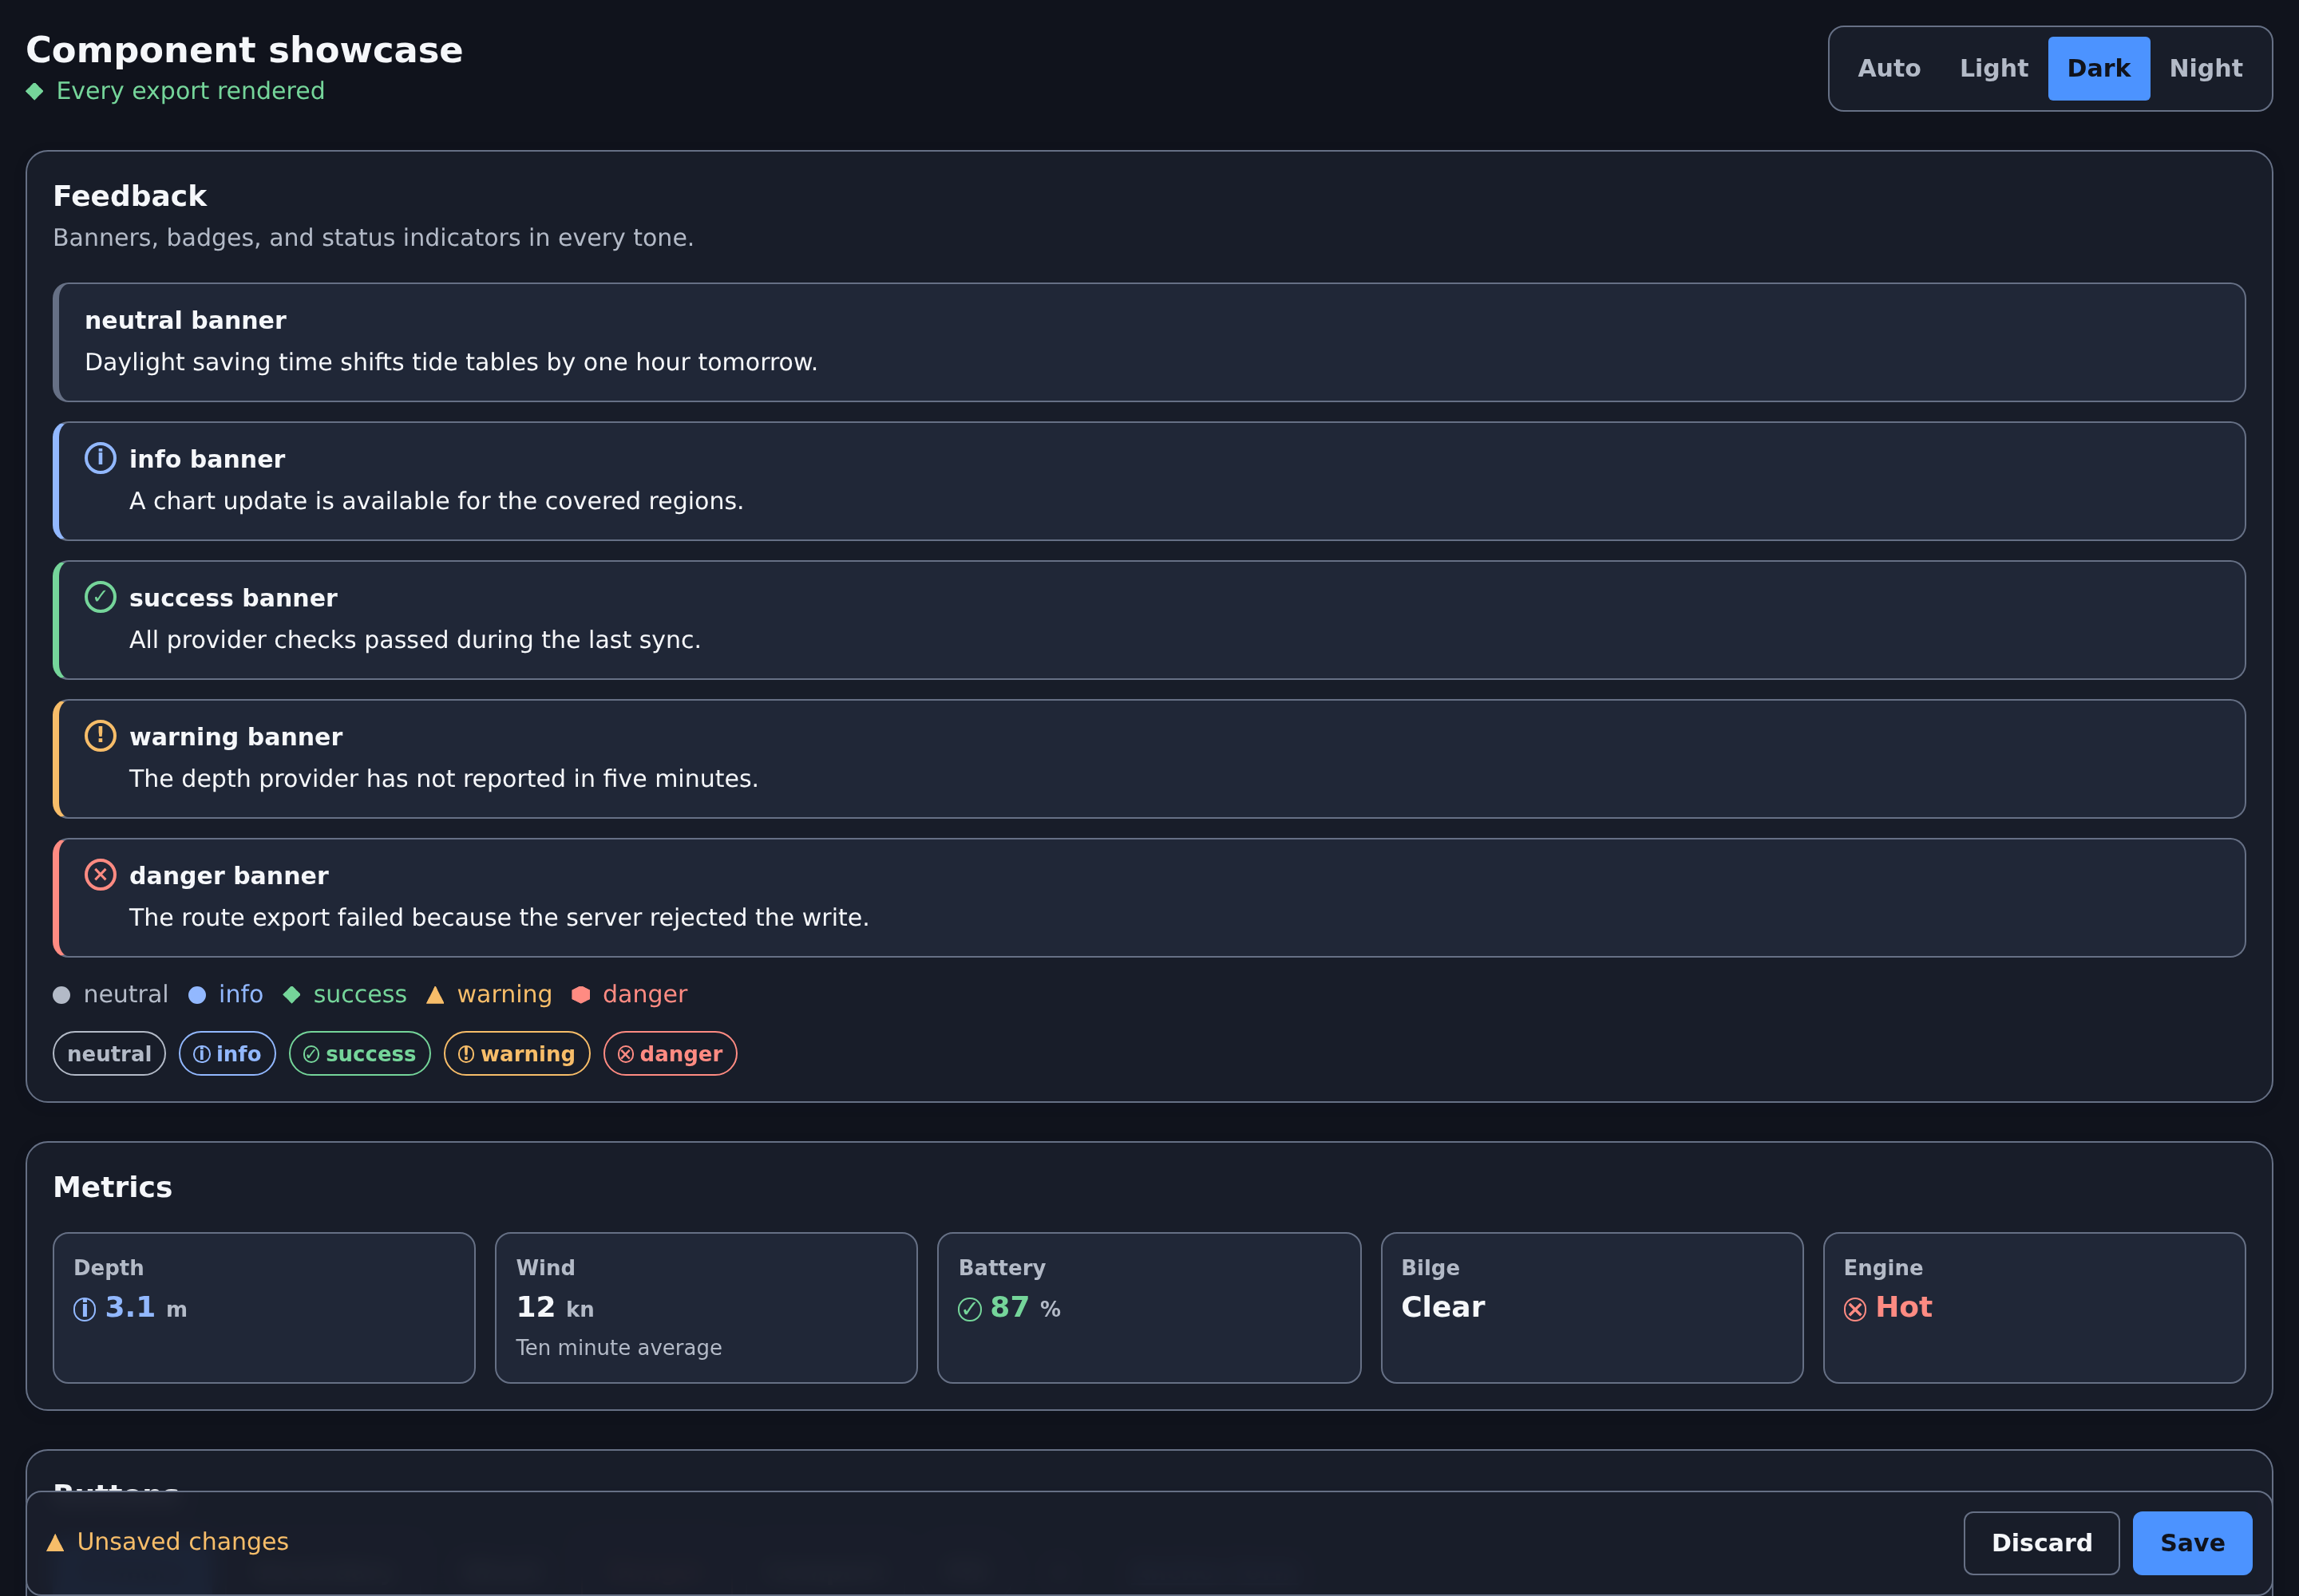
Task: Click the success banner checkmark icon
Action: coord(100,597)
